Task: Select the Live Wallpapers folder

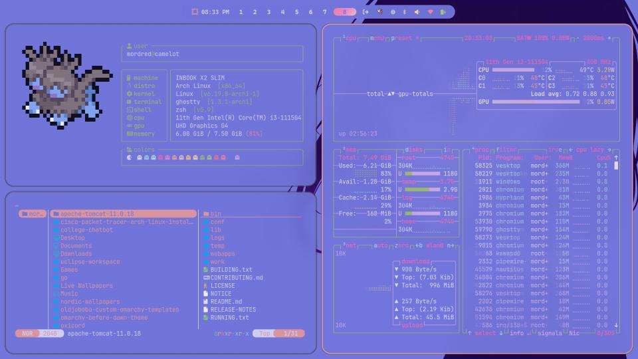Action: pyautogui.click(x=83, y=286)
